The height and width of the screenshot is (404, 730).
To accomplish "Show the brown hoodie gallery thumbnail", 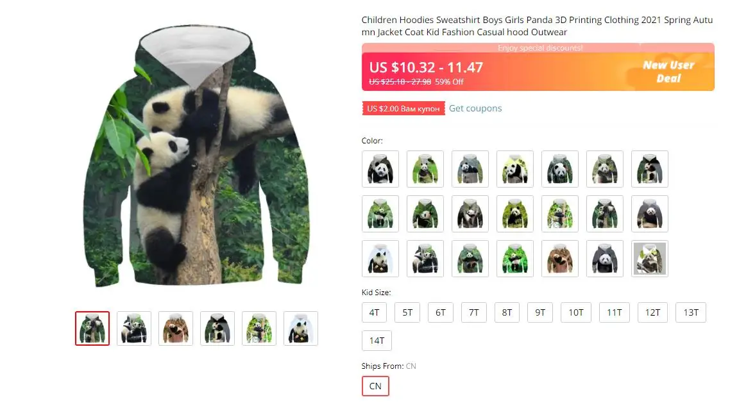I will tap(176, 328).
